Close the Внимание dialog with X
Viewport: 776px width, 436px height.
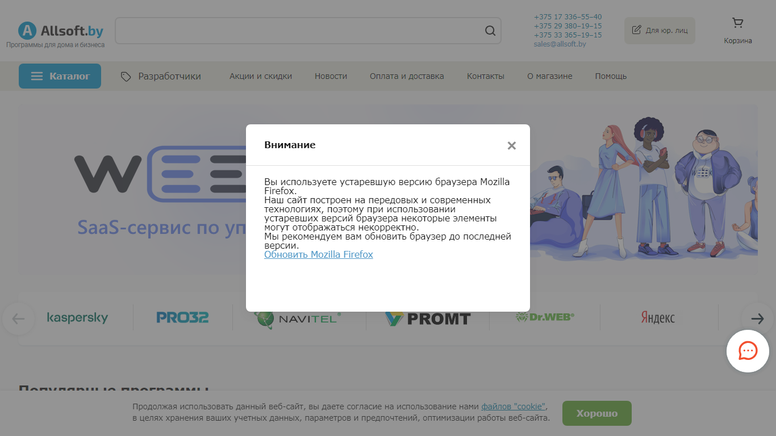pos(512,145)
